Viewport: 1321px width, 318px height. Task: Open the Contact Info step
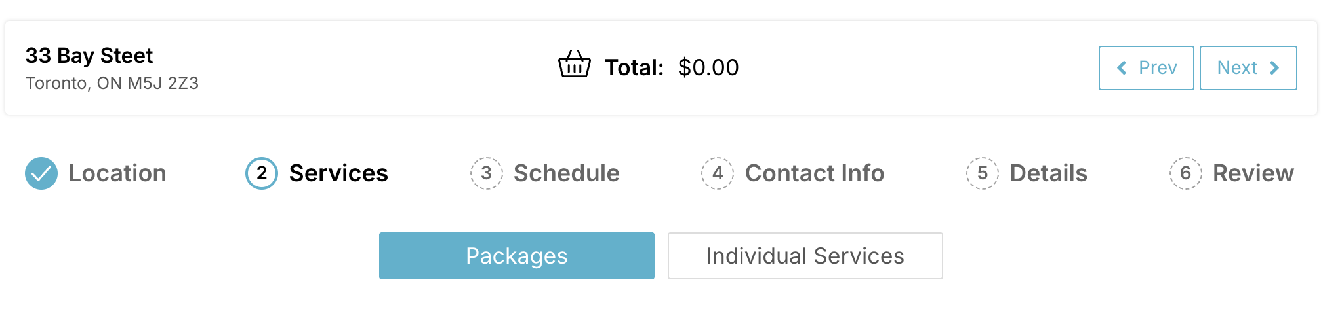coord(815,173)
